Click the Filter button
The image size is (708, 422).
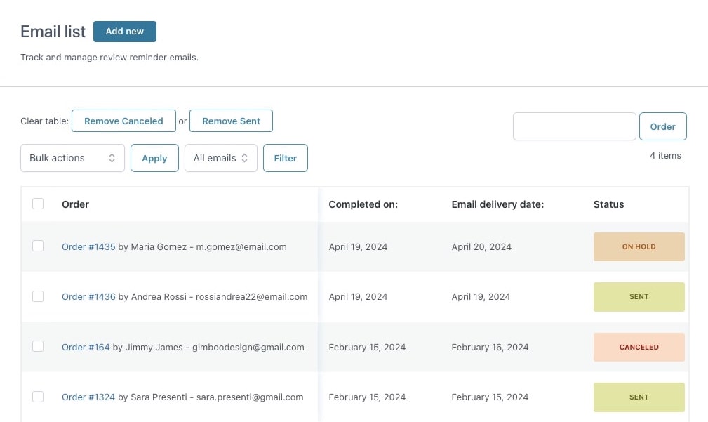(x=285, y=158)
